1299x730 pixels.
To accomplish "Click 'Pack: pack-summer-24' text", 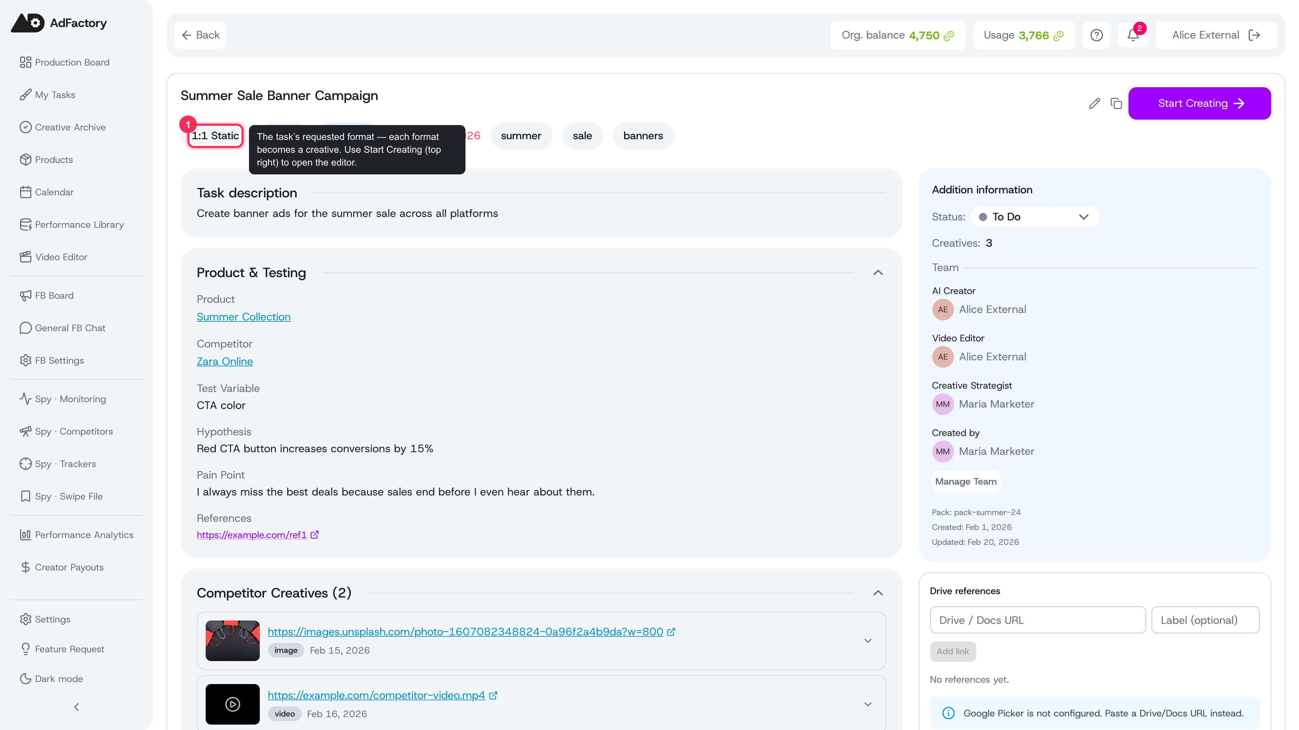I will (x=976, y=512).
